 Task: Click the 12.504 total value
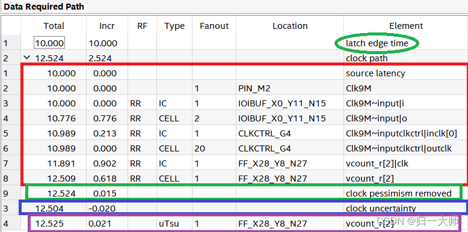tap(49, 209)
